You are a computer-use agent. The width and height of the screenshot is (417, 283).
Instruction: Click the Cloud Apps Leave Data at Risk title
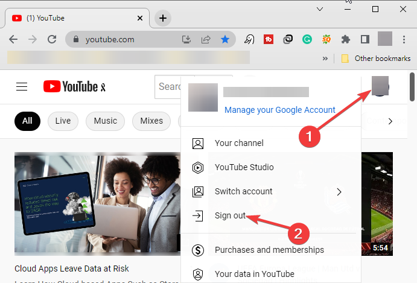(72, 269)
